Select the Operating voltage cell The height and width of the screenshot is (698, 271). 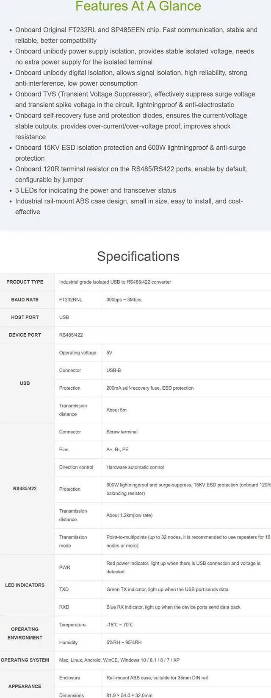[77, 353]
